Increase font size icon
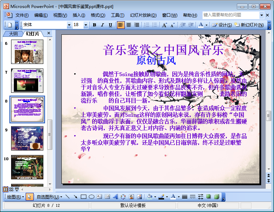The height and width of the screenshot is (212, 274). 165,25
